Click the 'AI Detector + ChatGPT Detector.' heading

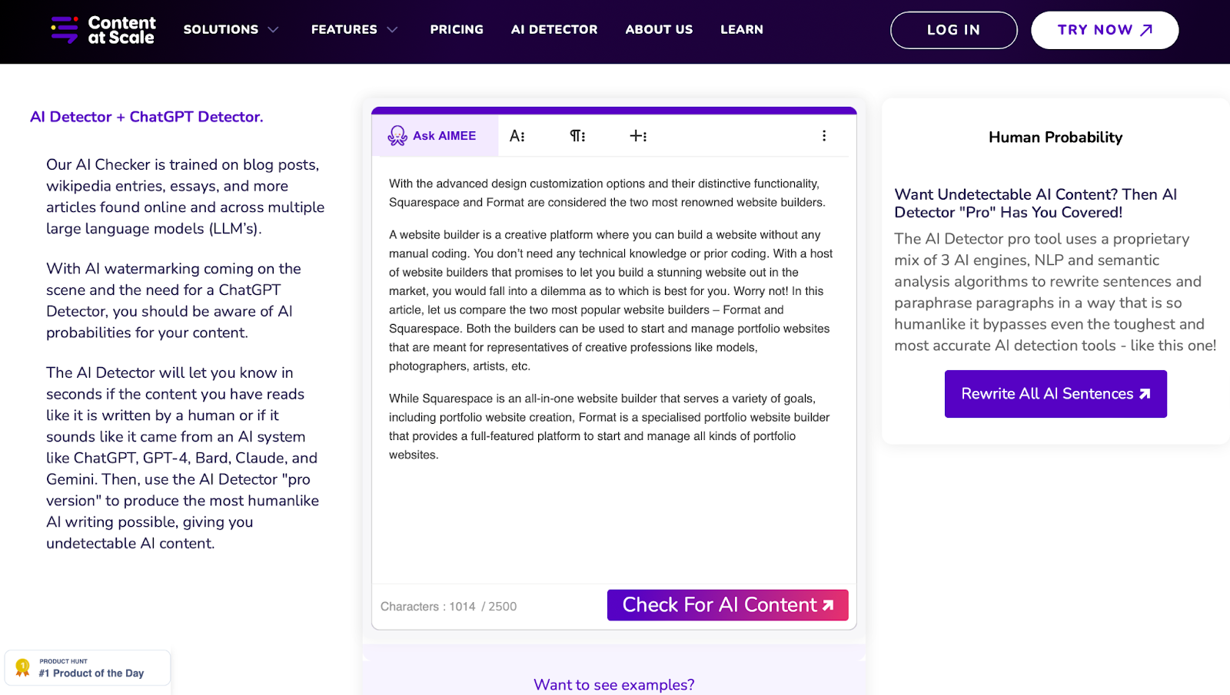(147, 117)
